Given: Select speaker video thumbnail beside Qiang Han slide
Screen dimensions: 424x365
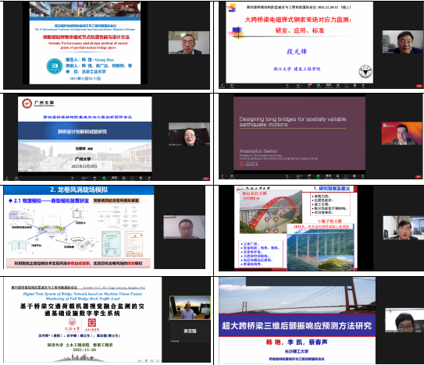Looking at the screenshot, I should (x=189, y=43).
